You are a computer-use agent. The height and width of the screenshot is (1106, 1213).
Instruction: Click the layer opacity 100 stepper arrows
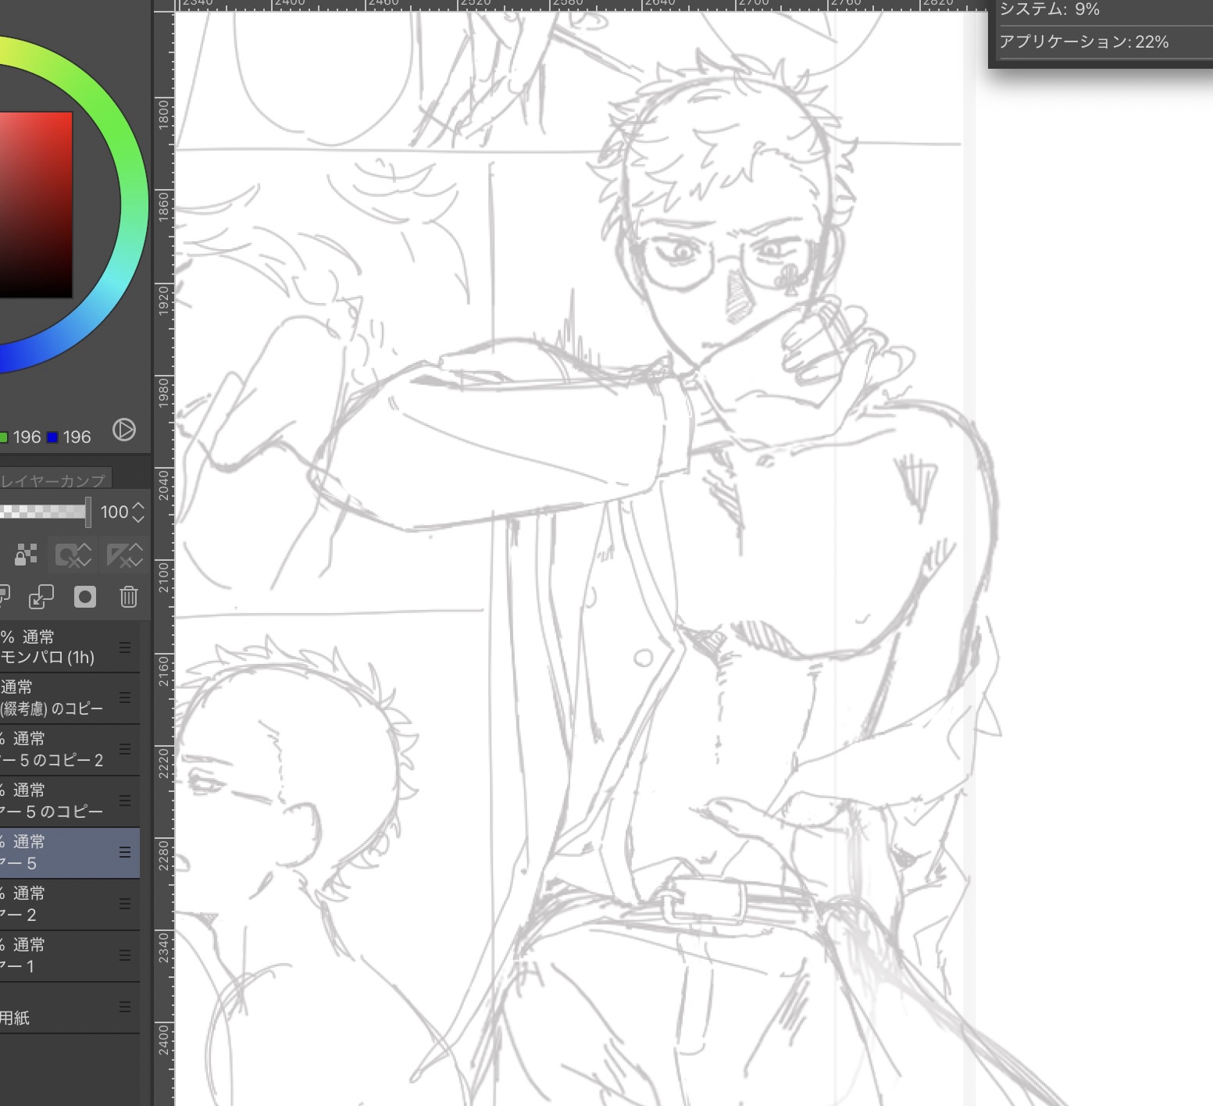click(x=138, y=512)
